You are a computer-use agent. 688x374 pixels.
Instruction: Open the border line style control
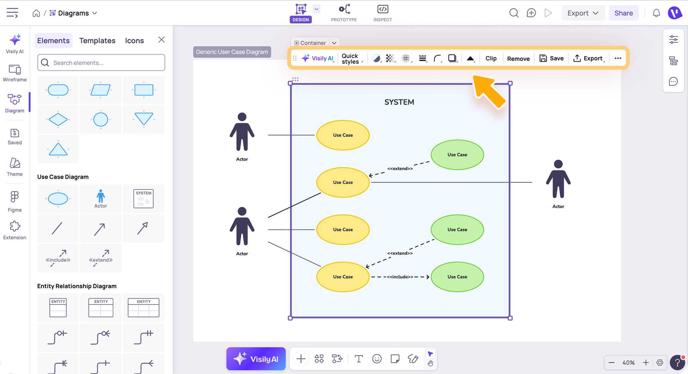(x=423, y=58)
